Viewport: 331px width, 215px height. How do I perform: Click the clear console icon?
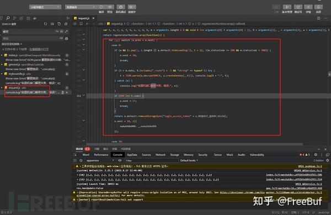point(81,160)
